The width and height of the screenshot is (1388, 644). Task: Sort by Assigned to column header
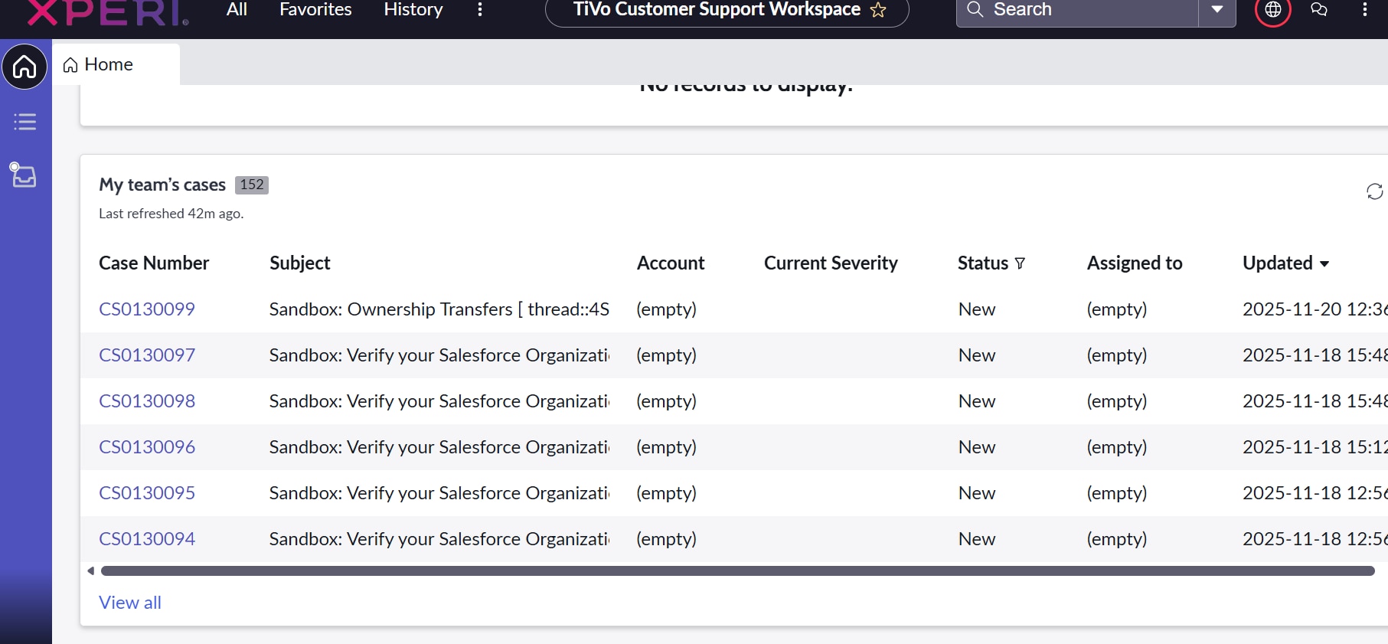pyautogui.click(x=1135, y=263)
